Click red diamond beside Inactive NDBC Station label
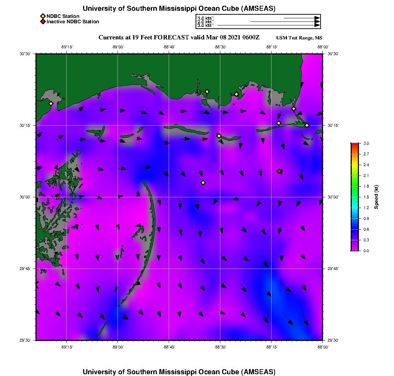 [x=43, y=21]
